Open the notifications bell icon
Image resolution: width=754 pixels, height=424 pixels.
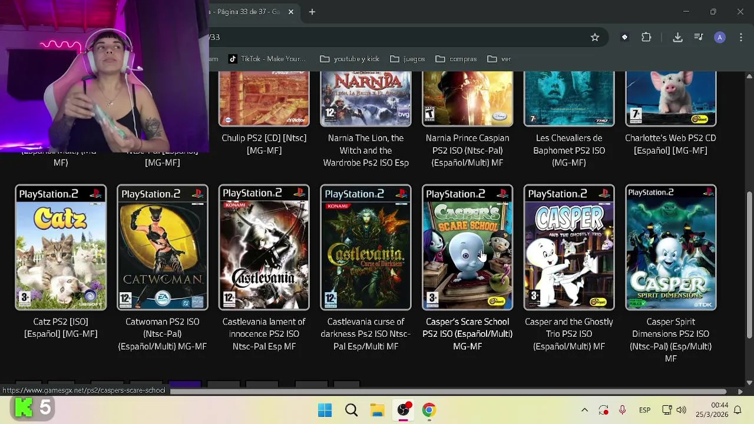point(738,410)
